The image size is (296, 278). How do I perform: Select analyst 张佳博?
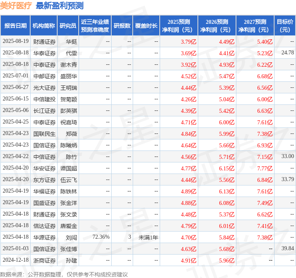tap(68, 249)
